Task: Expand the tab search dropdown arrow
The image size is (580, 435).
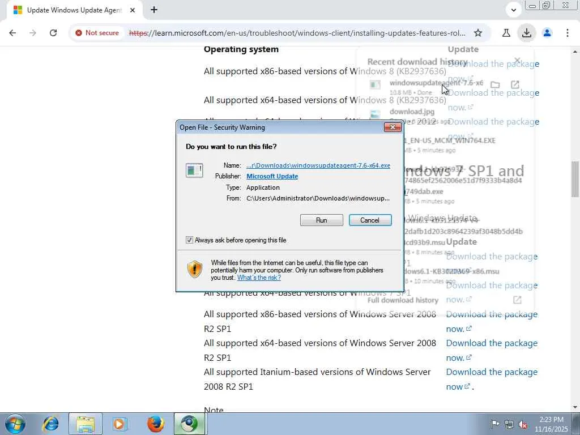Action: pyautogui.click(x=513, y=10)
